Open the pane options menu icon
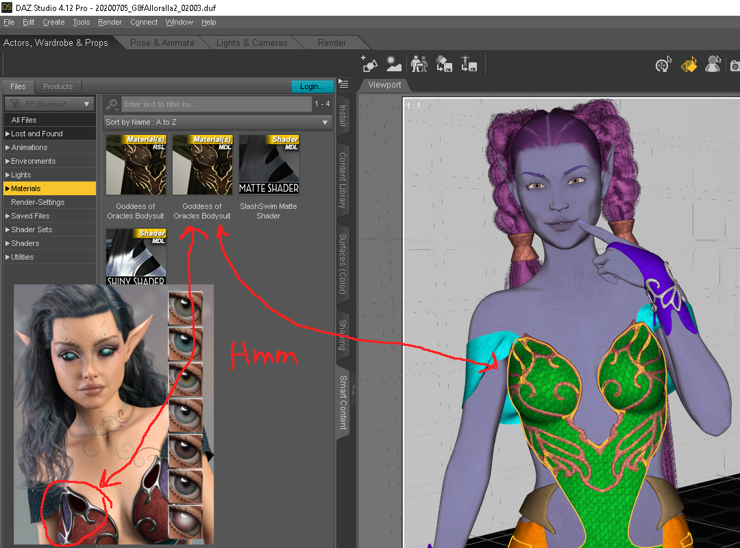 point(343,84)
